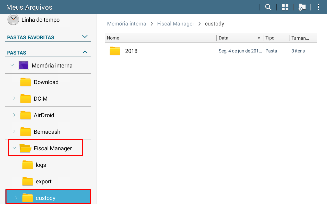Select the logs folder label
This screenshot has height=204, width=327.
click(x=41, y=165)
